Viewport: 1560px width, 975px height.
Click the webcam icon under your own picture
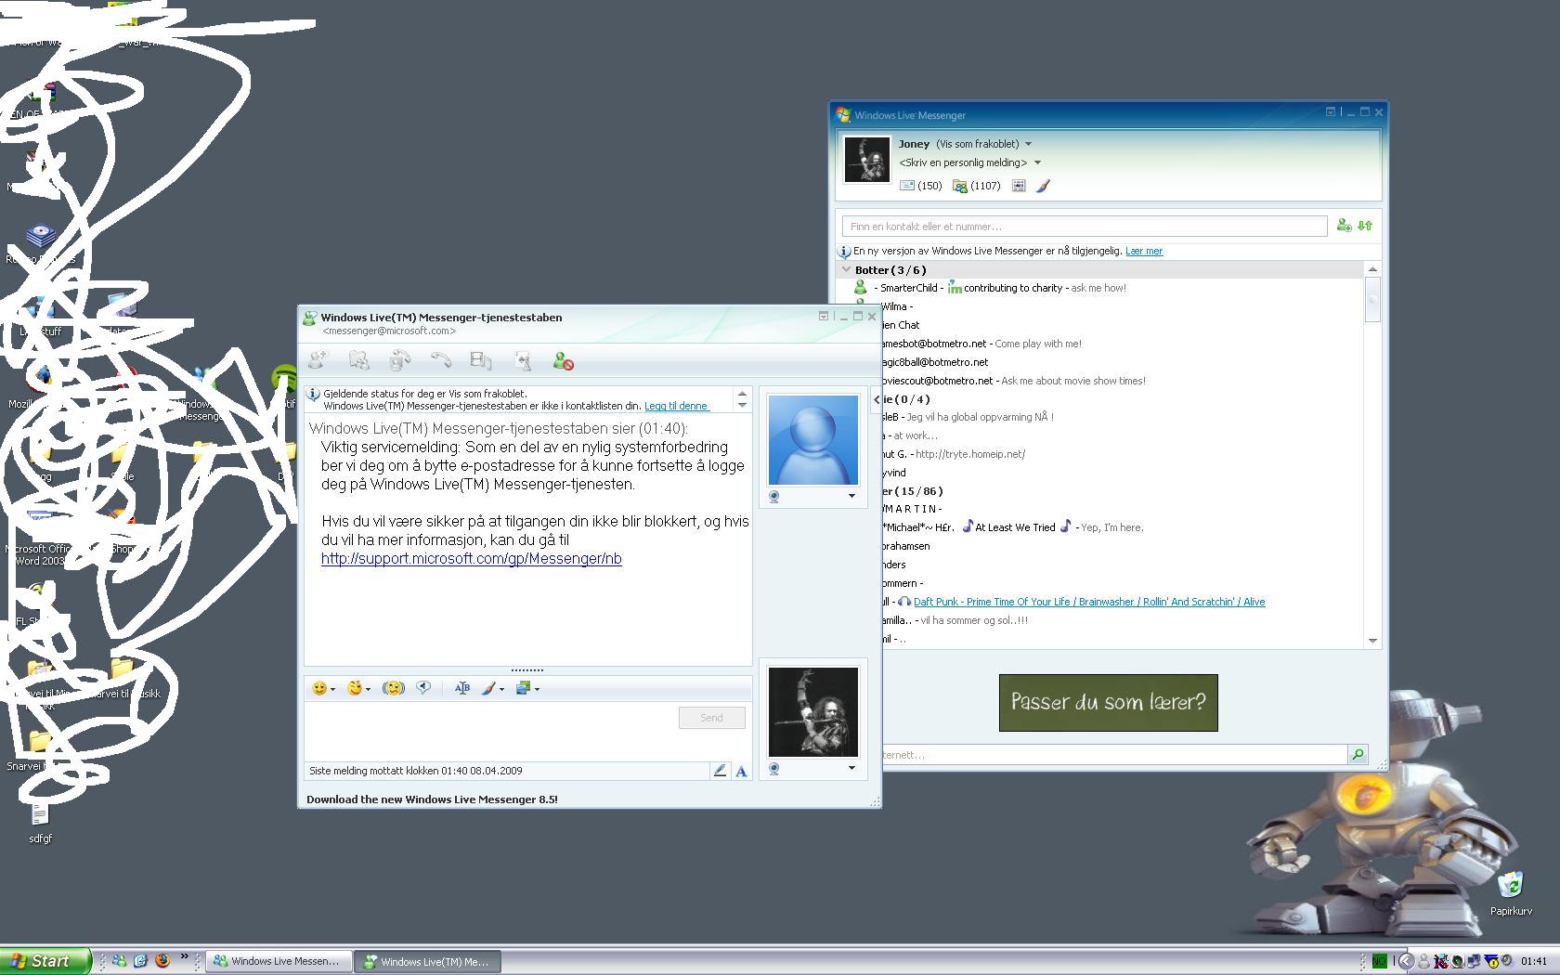(774, 769)
